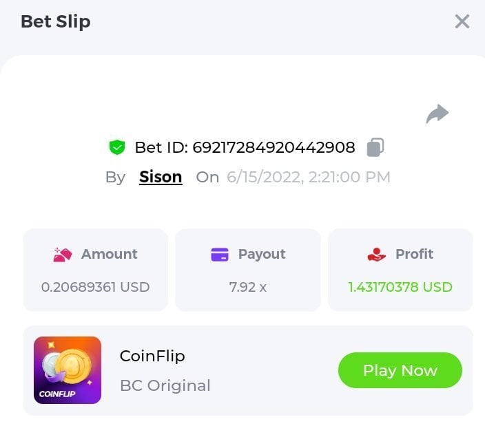The width and height of the screenshot is (485, 426).
Task: Click the green verified shield icon
Action: (x=117, y=147)
